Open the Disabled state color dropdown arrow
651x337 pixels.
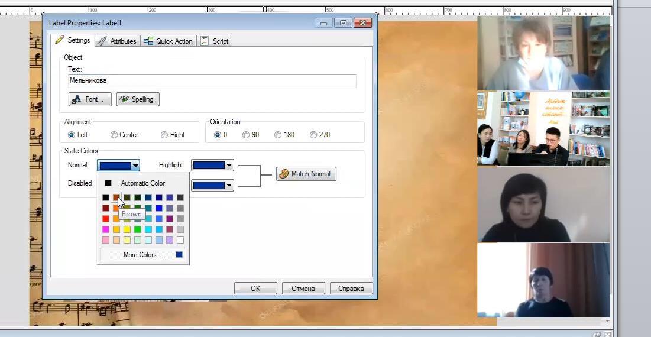(x=229, y=186)
